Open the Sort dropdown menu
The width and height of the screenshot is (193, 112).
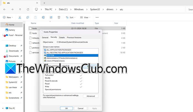[71, 17]
